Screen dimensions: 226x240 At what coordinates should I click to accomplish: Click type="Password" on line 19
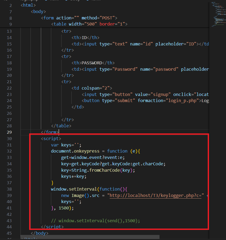[119, 69]
